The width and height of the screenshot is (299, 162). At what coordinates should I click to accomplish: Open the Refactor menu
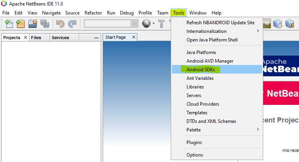93,13
